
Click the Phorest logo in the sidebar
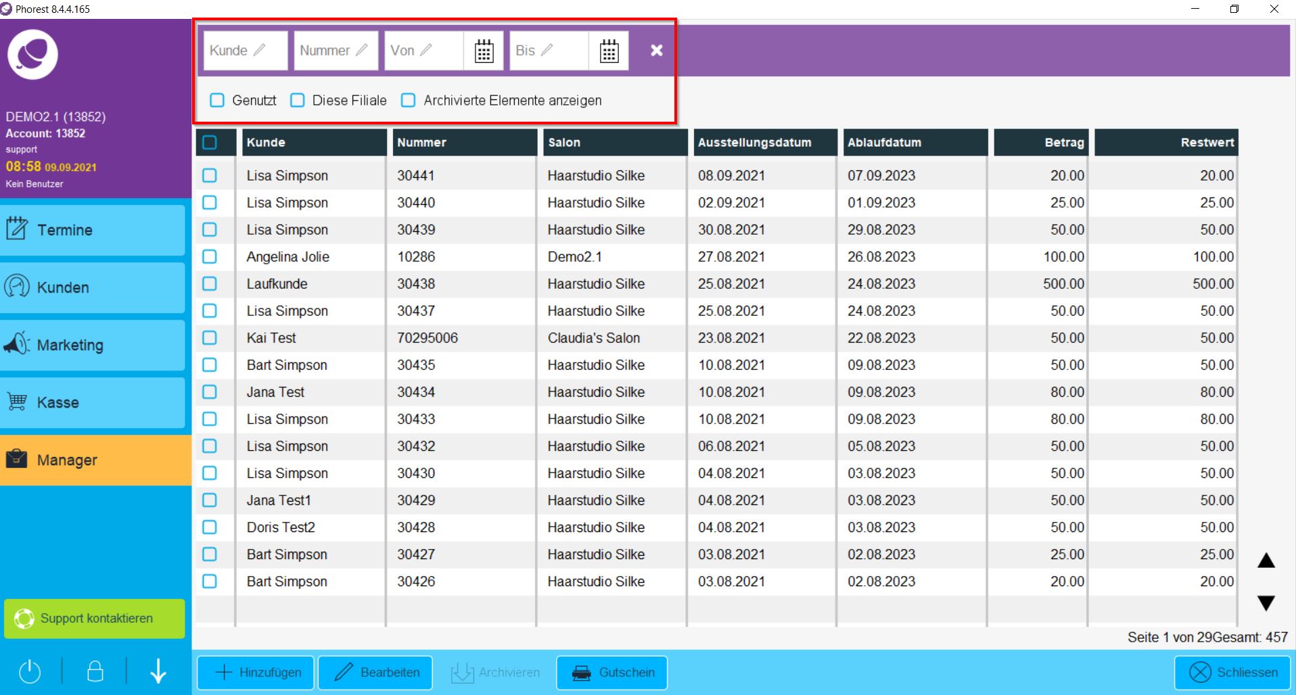[32, 55]
